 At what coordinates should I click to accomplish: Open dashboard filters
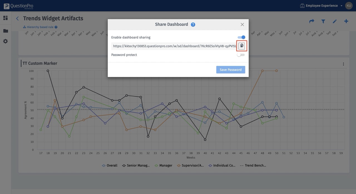click(323, 21)
